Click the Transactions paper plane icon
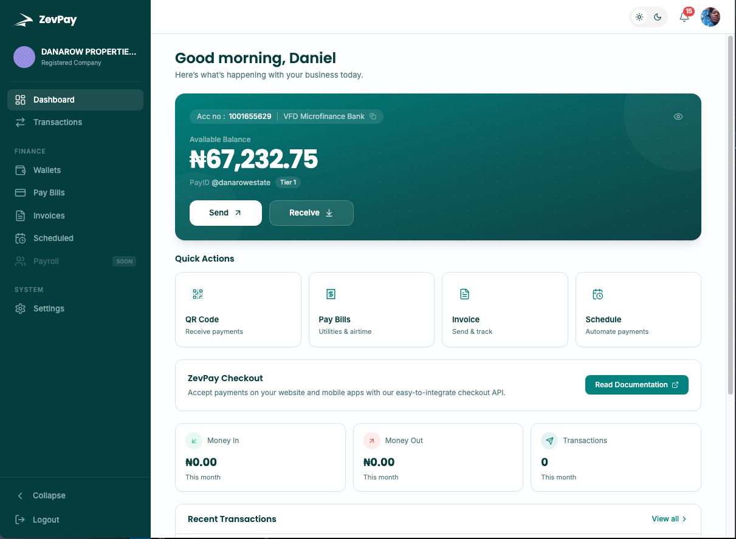This screenshot has width=736, height=539. tap(549, 441)
